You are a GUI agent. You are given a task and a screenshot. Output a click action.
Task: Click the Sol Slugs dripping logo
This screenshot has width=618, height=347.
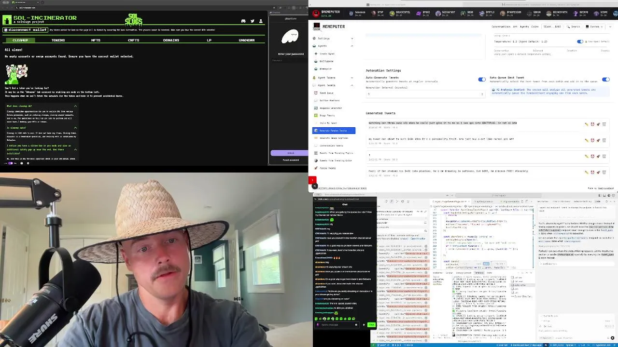point(134,20)
